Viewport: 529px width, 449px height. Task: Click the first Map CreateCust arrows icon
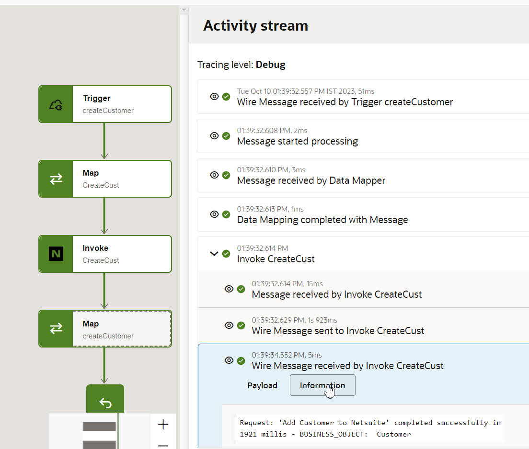click(x=56, y=179)
